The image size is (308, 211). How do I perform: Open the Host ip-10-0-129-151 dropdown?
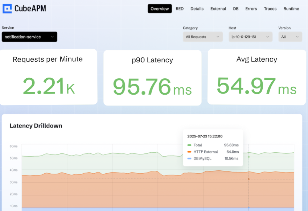pos(250,37)
